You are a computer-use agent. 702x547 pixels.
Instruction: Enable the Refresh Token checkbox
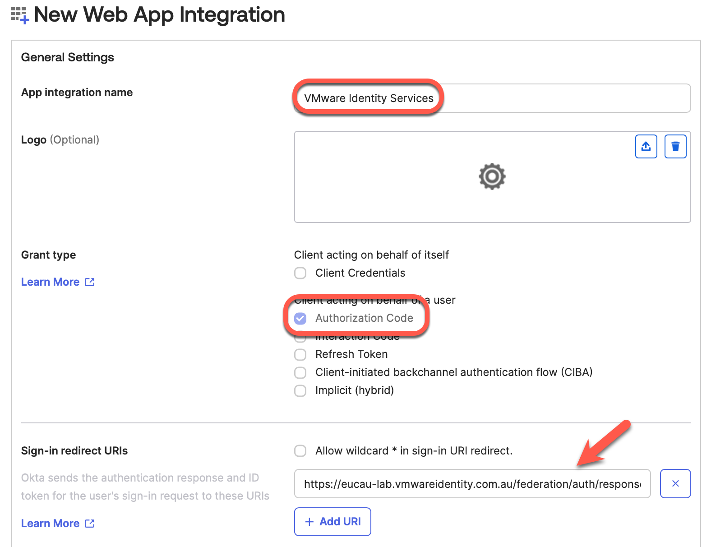pos(300,354)
